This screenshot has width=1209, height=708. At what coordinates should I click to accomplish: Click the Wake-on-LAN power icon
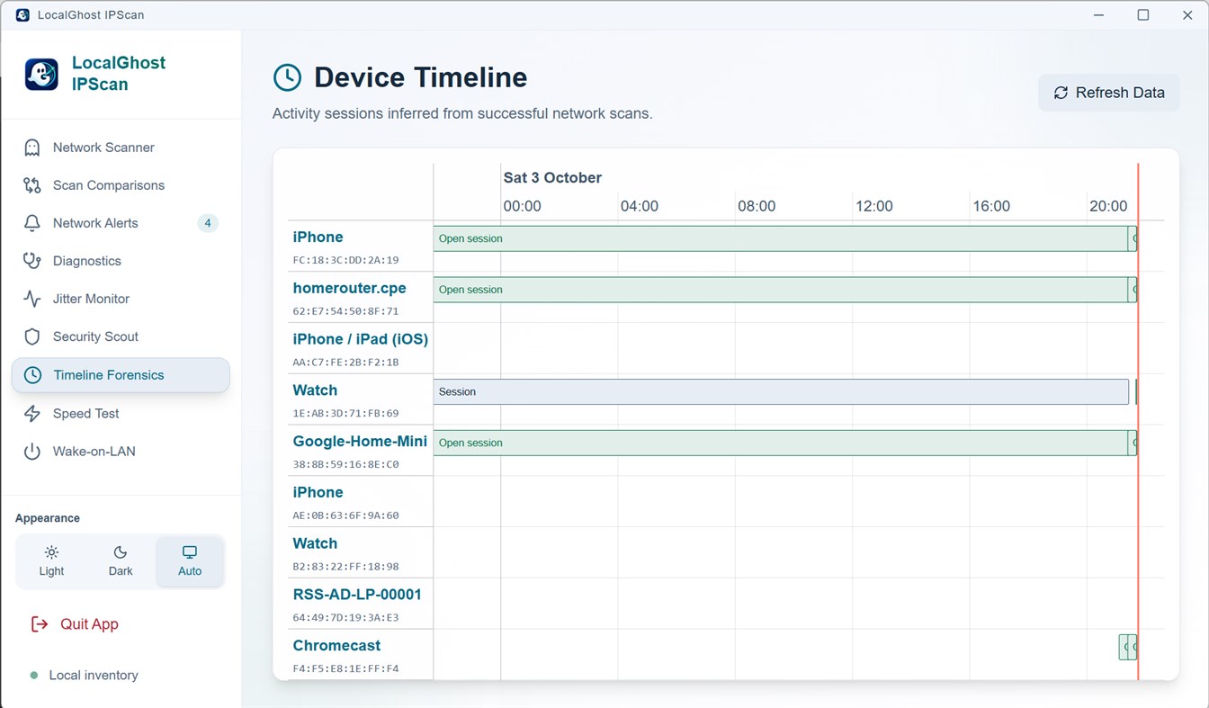click(32, 452)
